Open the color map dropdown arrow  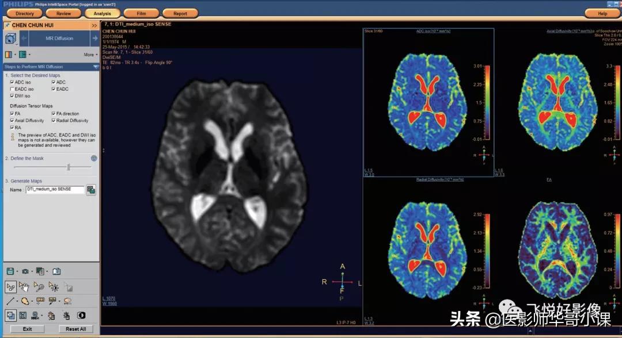(15, 55)
